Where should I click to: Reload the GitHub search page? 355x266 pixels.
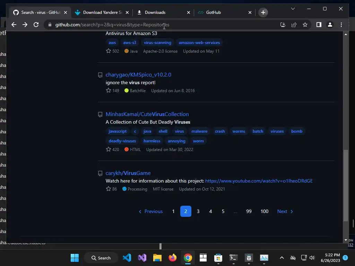(x=36, y=25)
